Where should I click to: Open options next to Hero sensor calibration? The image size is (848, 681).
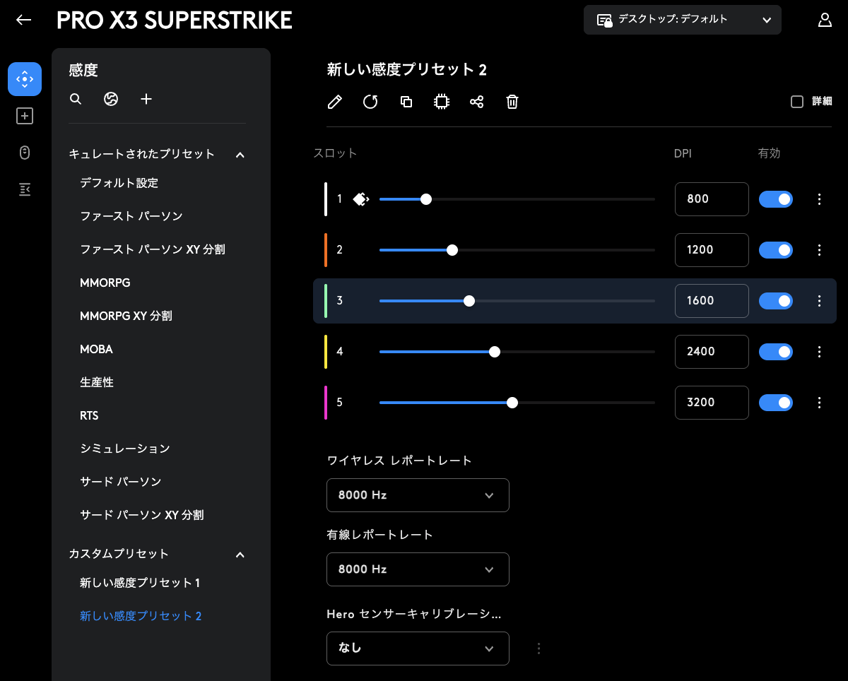(539, 648)
